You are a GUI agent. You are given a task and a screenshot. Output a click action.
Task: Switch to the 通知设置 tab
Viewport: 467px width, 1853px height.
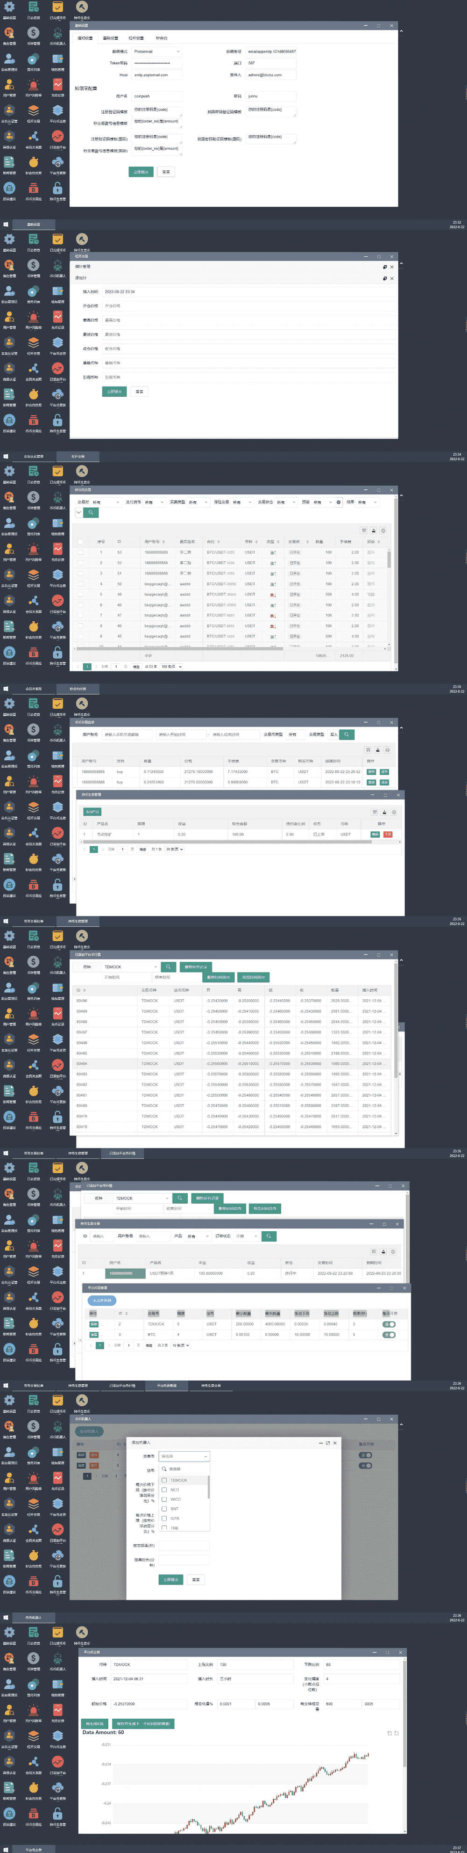[x=85, y=38]
